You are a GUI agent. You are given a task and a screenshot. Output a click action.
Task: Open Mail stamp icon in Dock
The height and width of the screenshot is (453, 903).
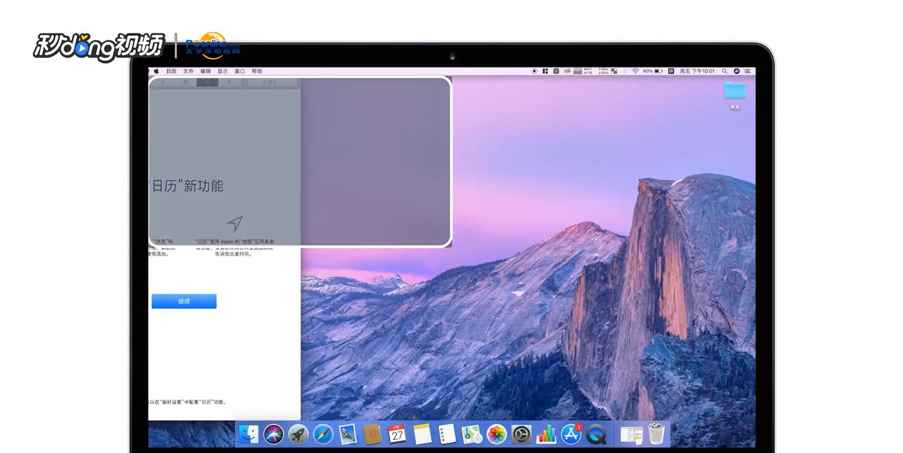[x=348, y=434]
